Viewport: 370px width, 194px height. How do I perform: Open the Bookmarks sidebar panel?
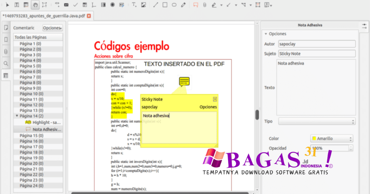click(6, 40)
